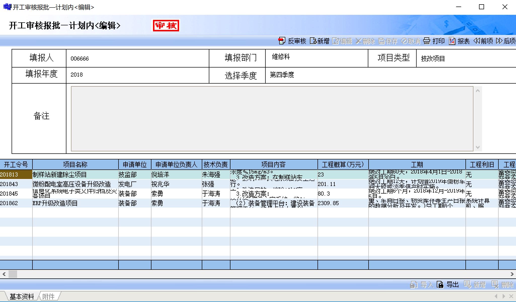Click inside the 备注 remarks text area

[272, 119]
